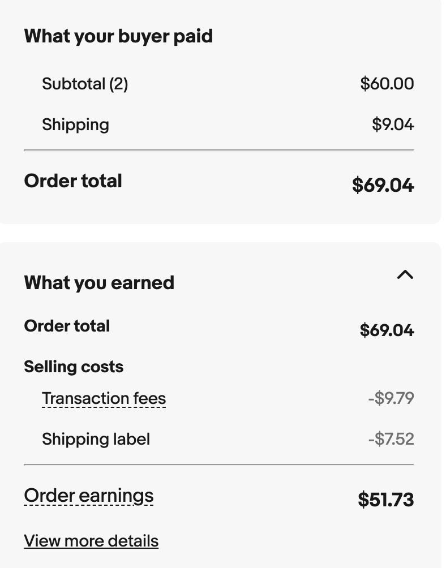Click the Selling costs heading
Screen dimensions: 446x568
74,367
